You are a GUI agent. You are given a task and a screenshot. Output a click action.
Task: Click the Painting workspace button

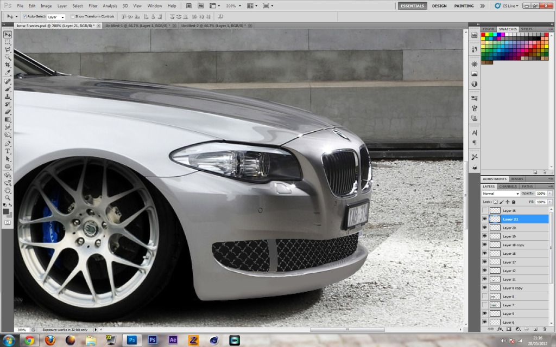tap(464, 6)
